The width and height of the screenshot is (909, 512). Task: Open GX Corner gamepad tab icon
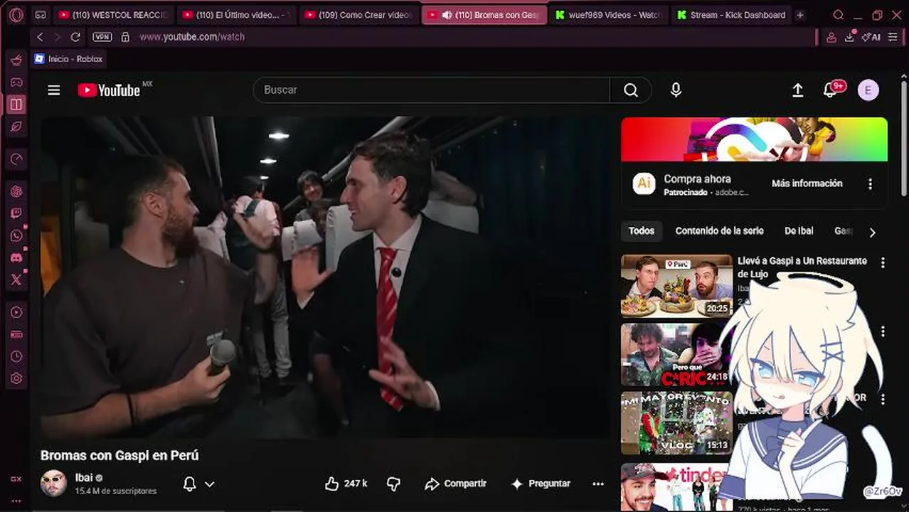tap(41, 15)
